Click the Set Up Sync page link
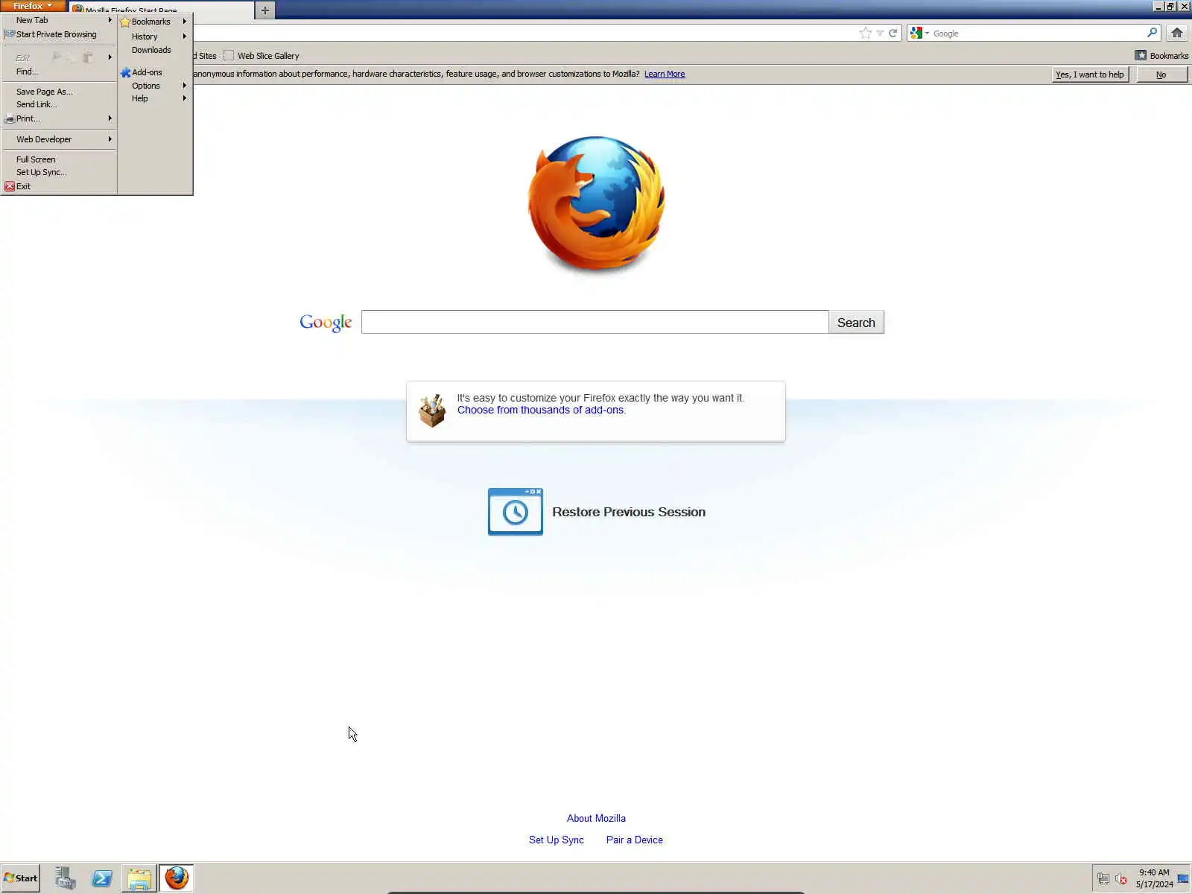1192x894 pixels. 557,840
